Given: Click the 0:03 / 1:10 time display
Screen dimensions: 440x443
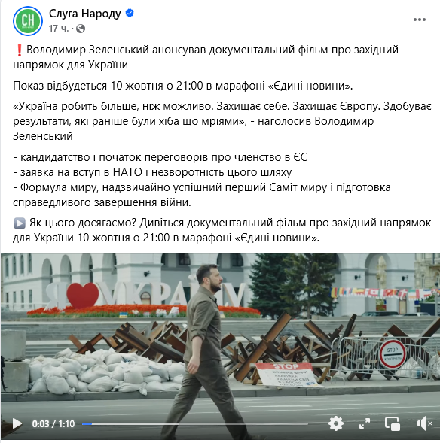Looking at the screenshot, I should 53,423.
